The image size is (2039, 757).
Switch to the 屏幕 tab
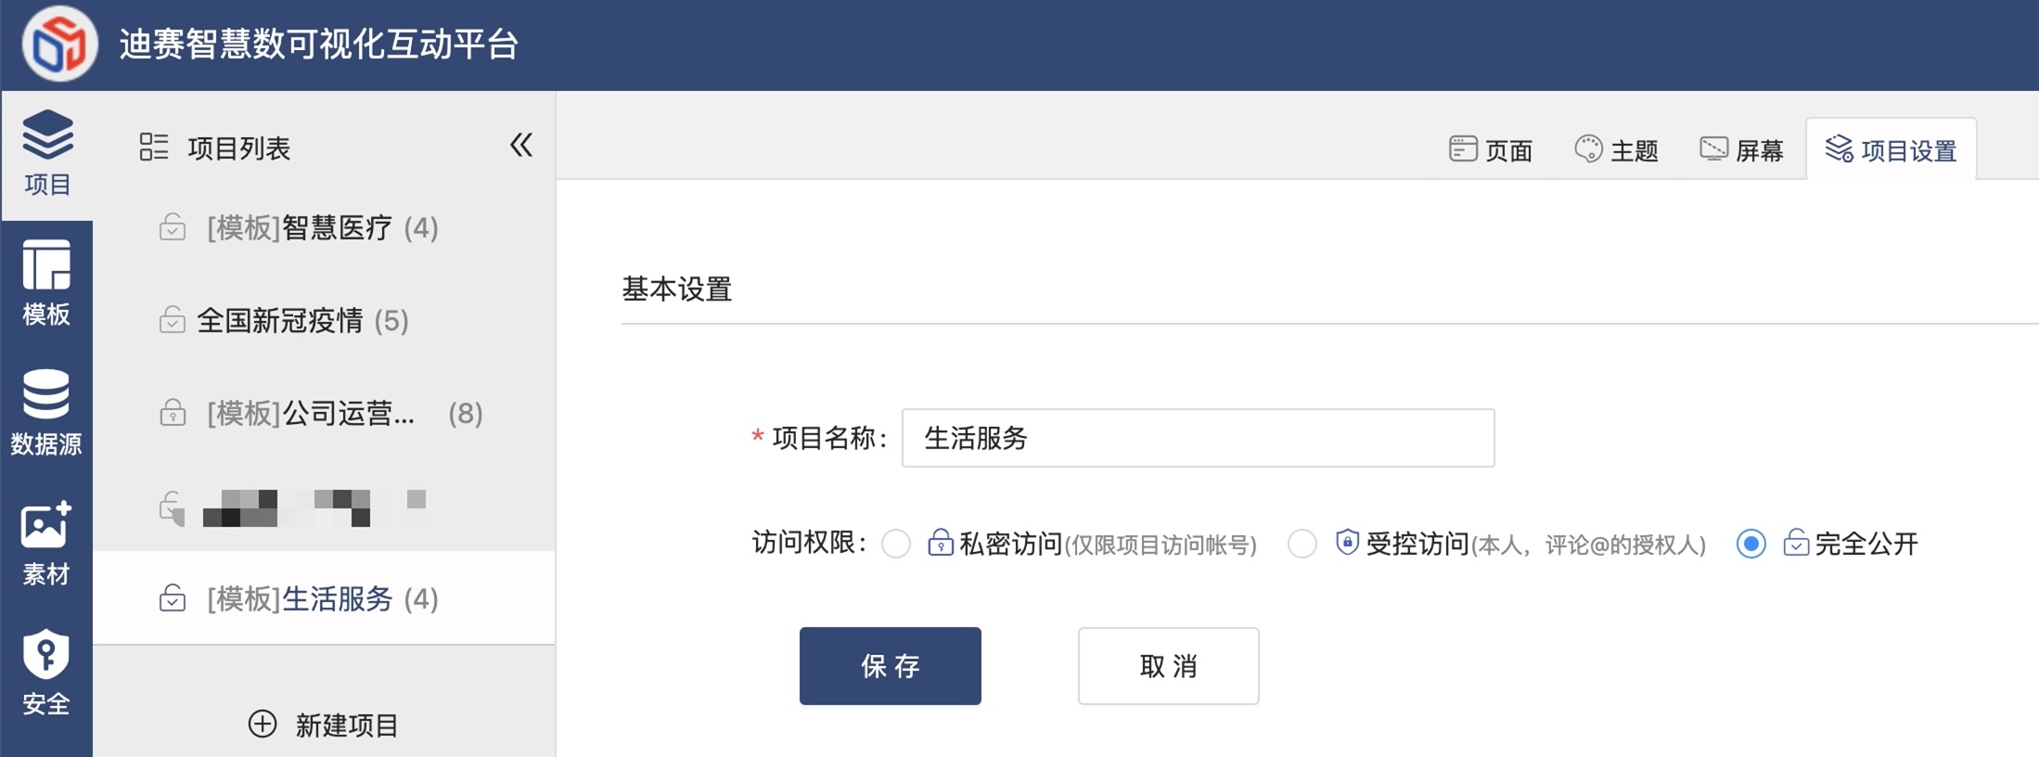(1742, 149)
